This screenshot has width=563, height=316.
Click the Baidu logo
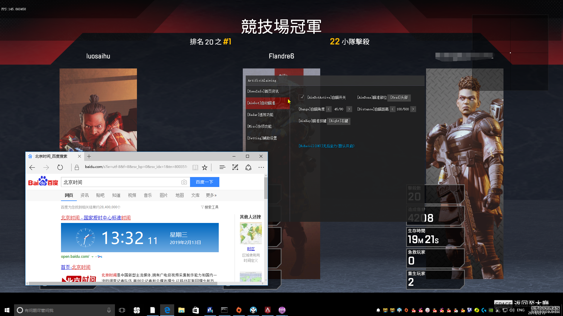pyautogui.click(x=43, y=181)
